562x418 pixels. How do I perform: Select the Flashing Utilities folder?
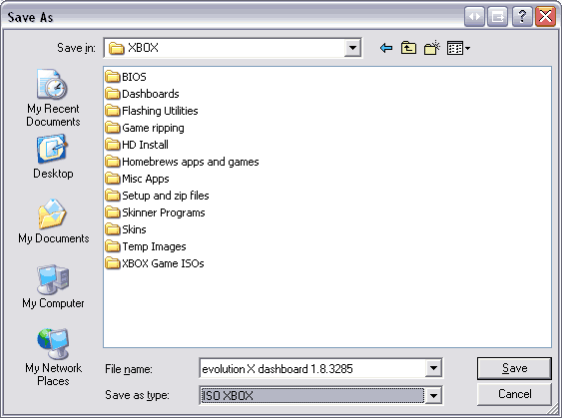(152, 111)
